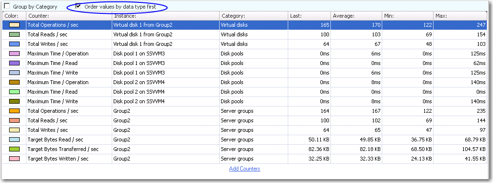The image size is (493, 183).
Task: Select the Target Bytes Written / sec counter
Action: (x=58, y=159)
